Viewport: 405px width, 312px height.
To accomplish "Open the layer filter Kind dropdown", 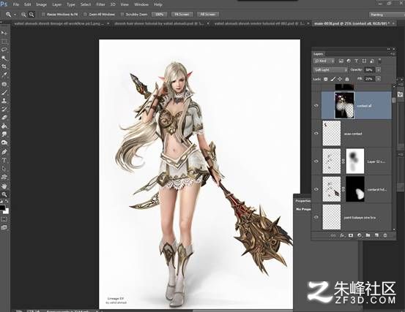I will (x=324, y=61).
